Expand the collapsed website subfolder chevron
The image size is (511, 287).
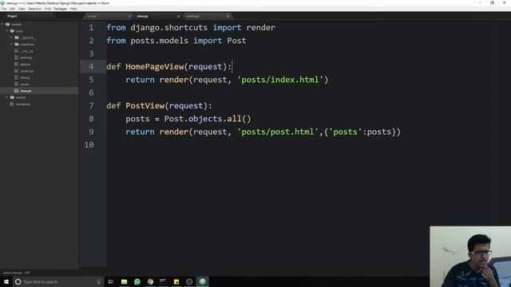7,97
